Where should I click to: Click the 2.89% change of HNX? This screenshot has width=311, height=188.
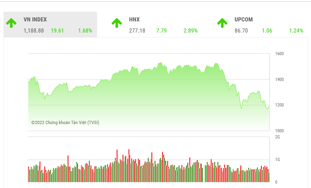tap(191, 31)
